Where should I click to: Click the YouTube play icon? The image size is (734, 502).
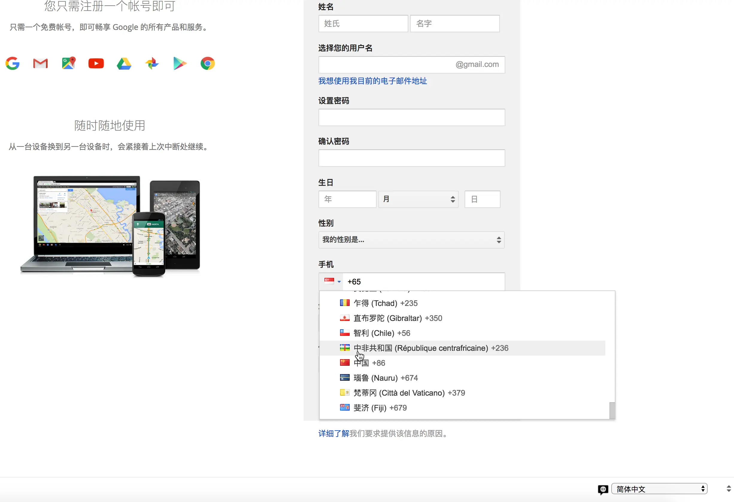pos(96,63)
